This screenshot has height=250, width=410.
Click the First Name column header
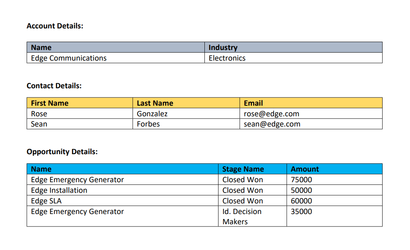coord(80,103)
